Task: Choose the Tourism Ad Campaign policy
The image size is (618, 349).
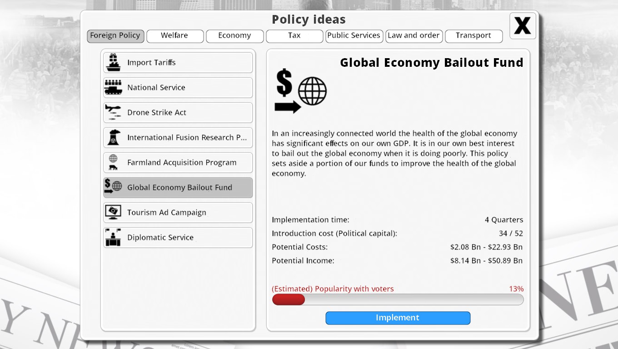Action: [178, 213]
